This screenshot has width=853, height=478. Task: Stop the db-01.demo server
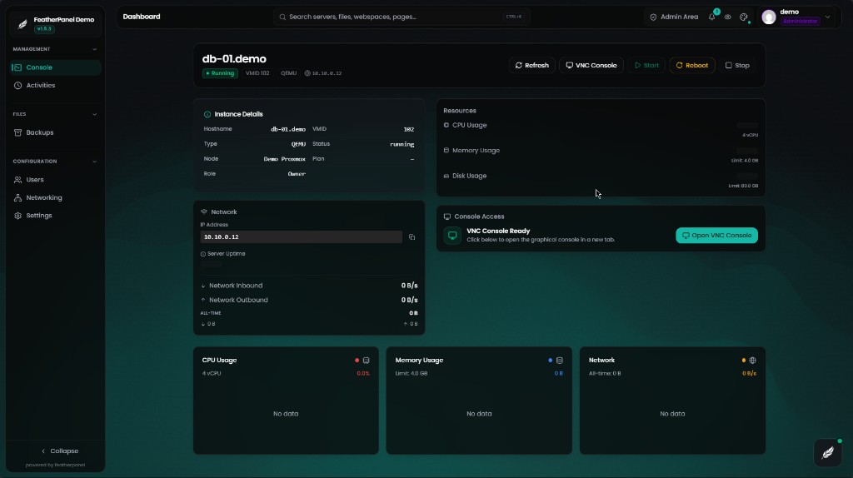point(737,65)
